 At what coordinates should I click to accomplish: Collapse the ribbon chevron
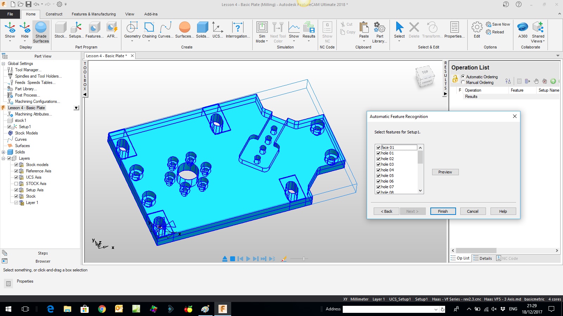[559, 14]
